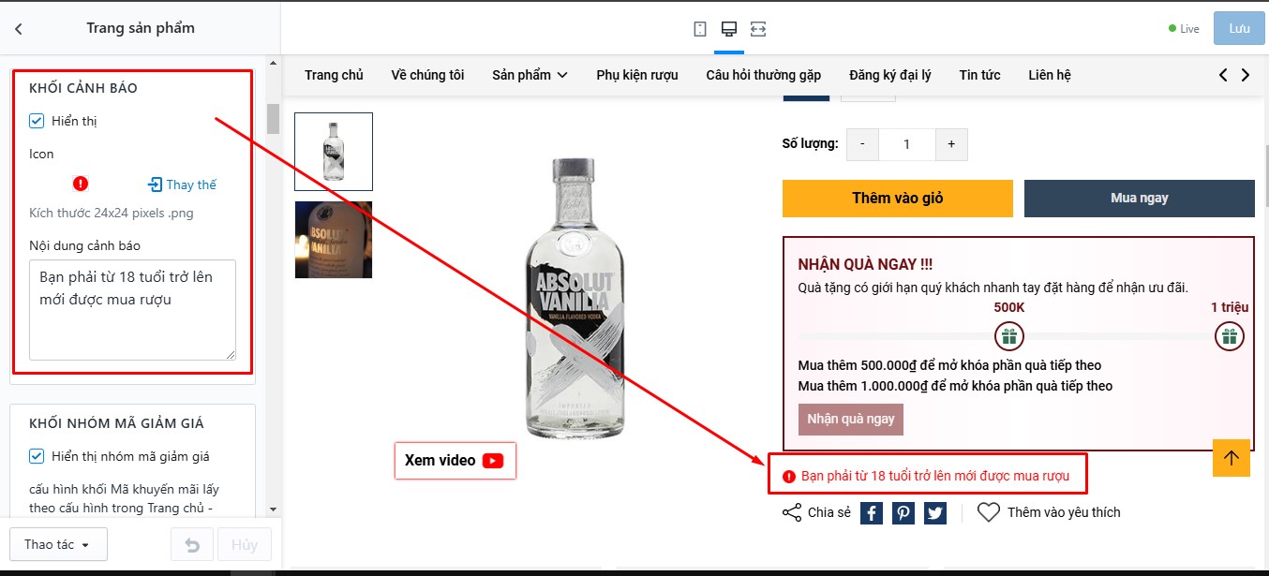Screen dimensions: 1269x576
Task: Expand the Sản phẩm menu dropdown
Action: tap(530, 75)
